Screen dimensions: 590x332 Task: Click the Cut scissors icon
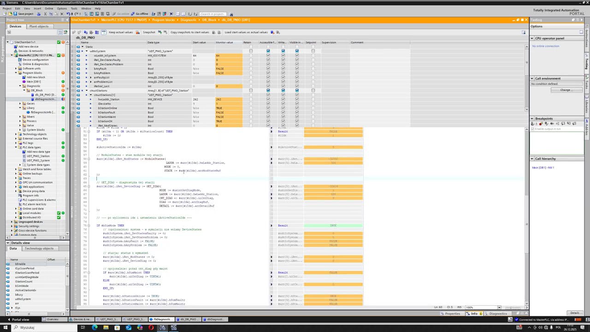coord(45,14)
